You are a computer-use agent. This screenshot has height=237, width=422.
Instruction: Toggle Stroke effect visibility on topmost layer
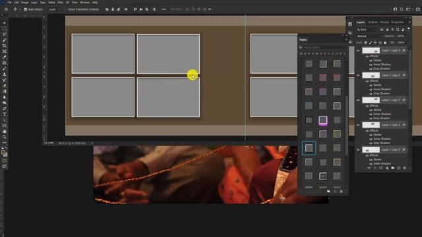pyautogui.click(x=371, y=61)
